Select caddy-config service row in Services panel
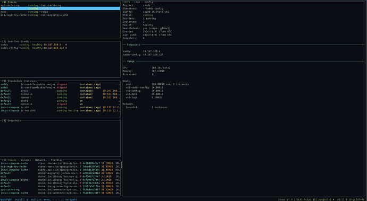This screenshot has width=367, height=201. pos(60,48)
